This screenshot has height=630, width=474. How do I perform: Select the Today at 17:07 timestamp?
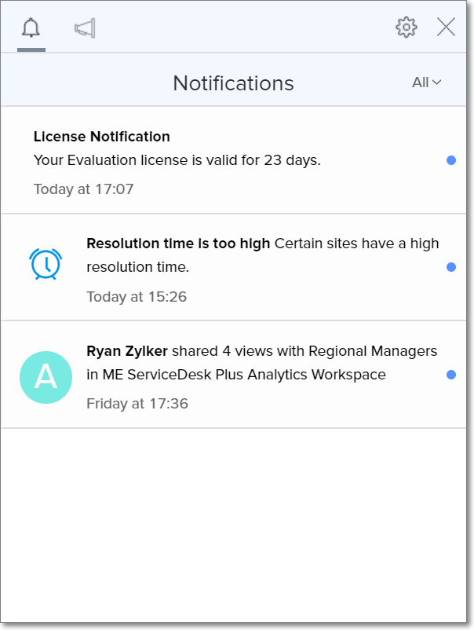pos(83,189)
